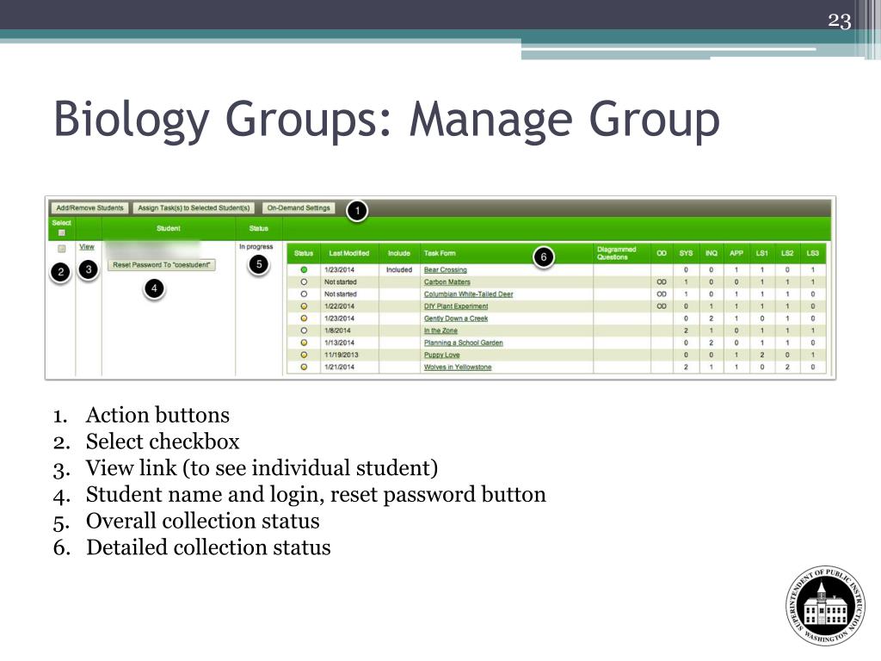The height and width of the screenshot is (661, 881).
Task: Click the OSPI Washington seal logo
Action: [x=825, y=606]
